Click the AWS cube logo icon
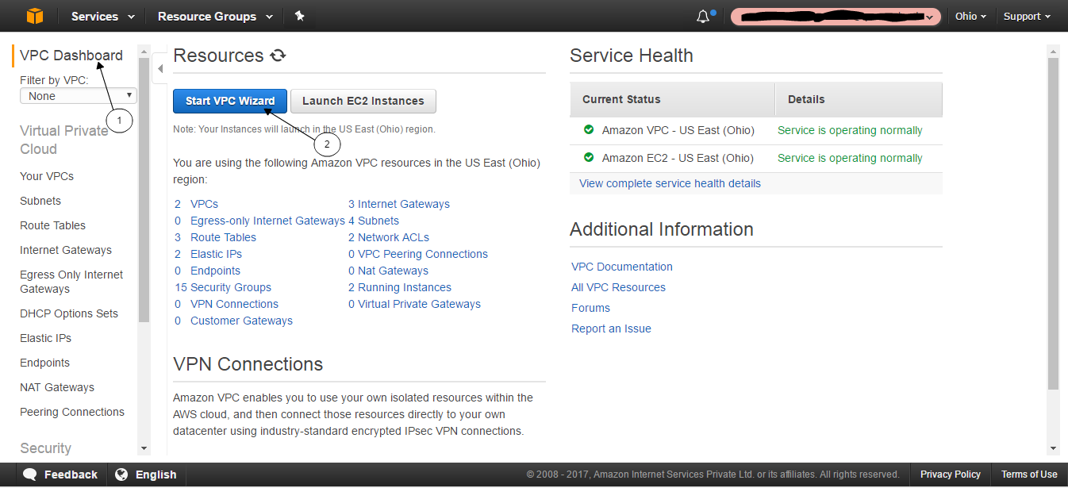 pyautogui.click(x=34, y=16)
